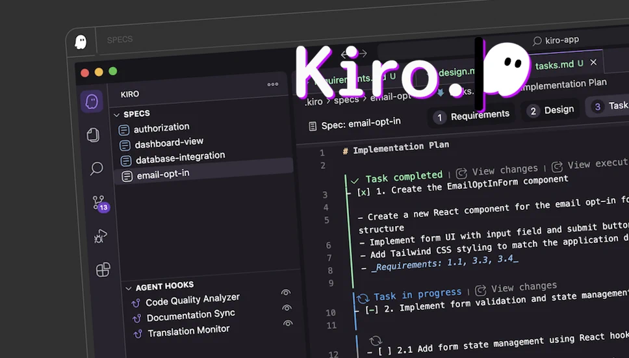Image resolution: width=629 pixels, height=358 pixels.
Task: Click the database-integration spec document icon
Action: click(126, 160)
